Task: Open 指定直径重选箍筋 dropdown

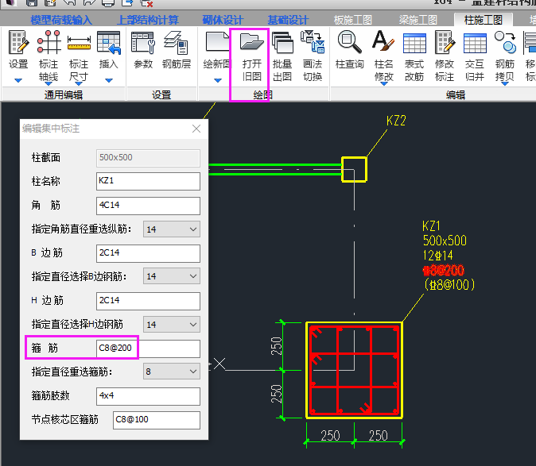Action: (x=172, y=372)
